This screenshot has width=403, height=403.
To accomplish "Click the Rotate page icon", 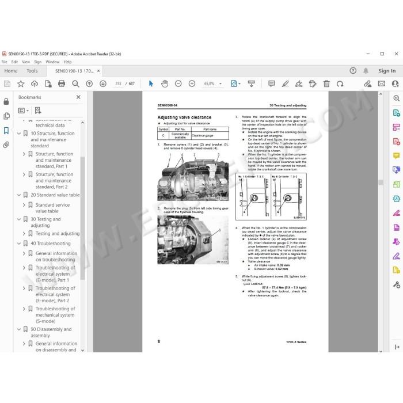I will coord(340,83).
